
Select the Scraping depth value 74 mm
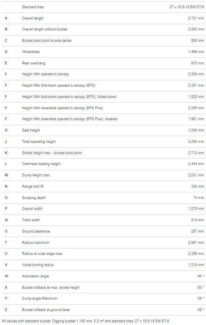click(198, 198)
